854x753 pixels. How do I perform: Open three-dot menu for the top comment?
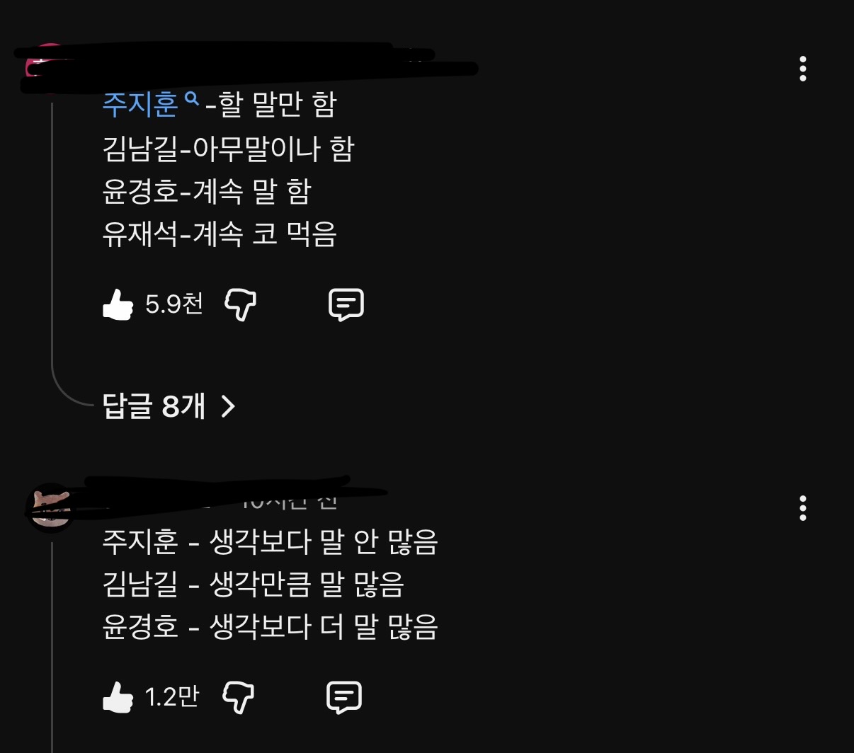coord(802,69)
